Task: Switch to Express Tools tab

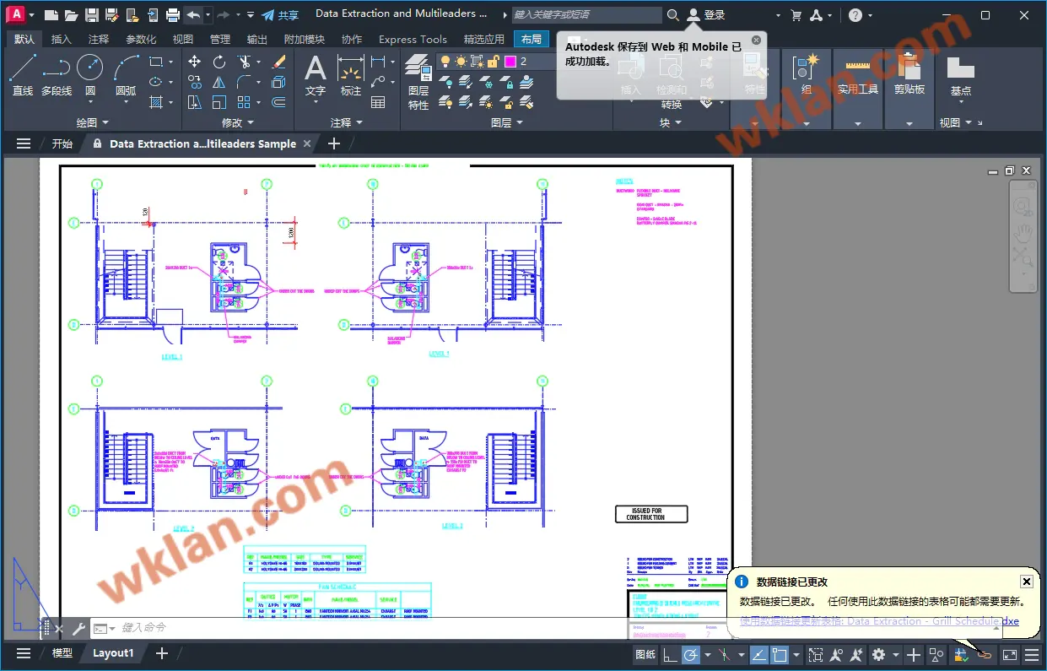Action: click(413, 40)
